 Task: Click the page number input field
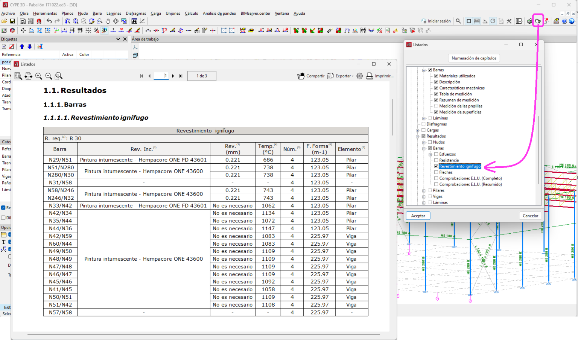coord(161,76)
